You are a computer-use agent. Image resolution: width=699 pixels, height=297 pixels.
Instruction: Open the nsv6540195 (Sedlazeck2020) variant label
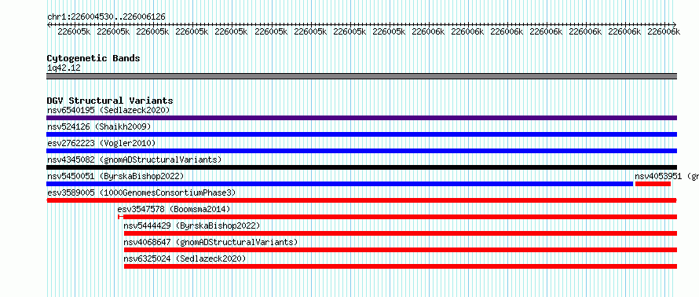point(108,110)
